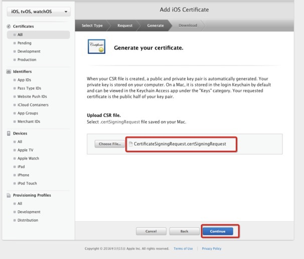Click the Back button
This screenshot has width=304, height=259.
[x=184, y=231]
